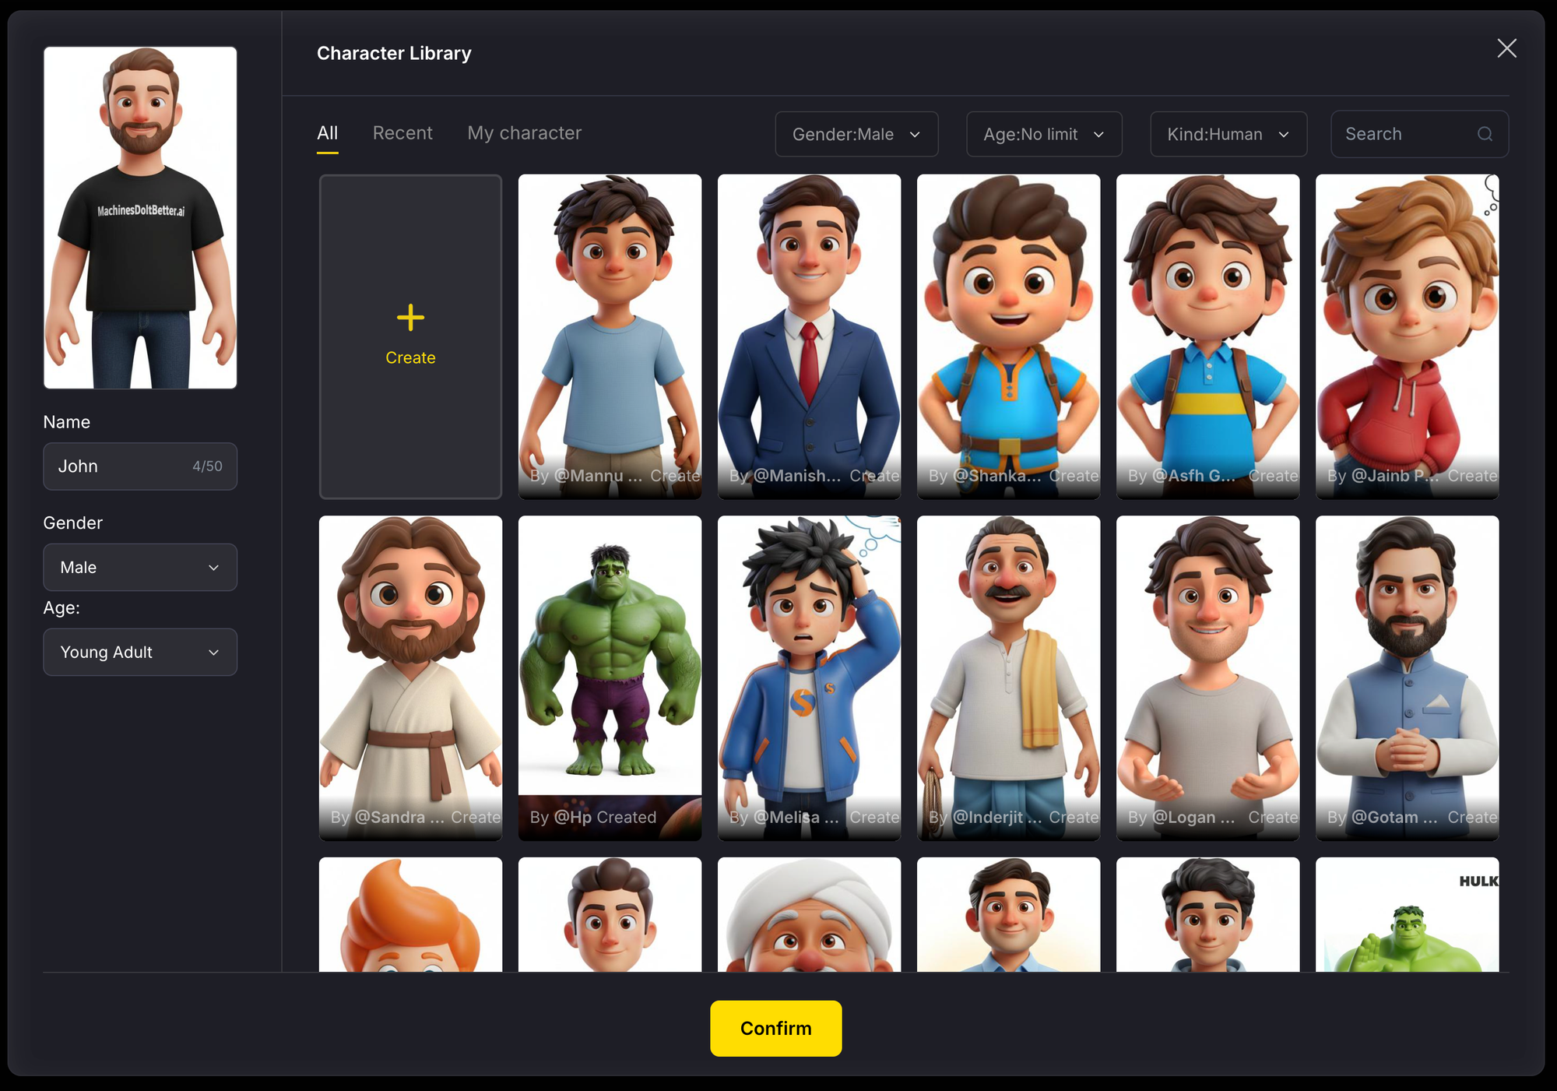Choose the robed bearded character by @Sandra
Viewport: 1557px width, 1091px height.
pos(410,670)
